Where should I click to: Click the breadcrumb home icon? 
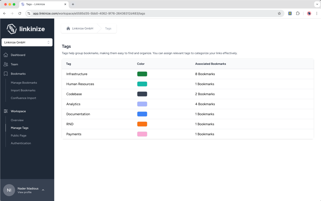68,28
